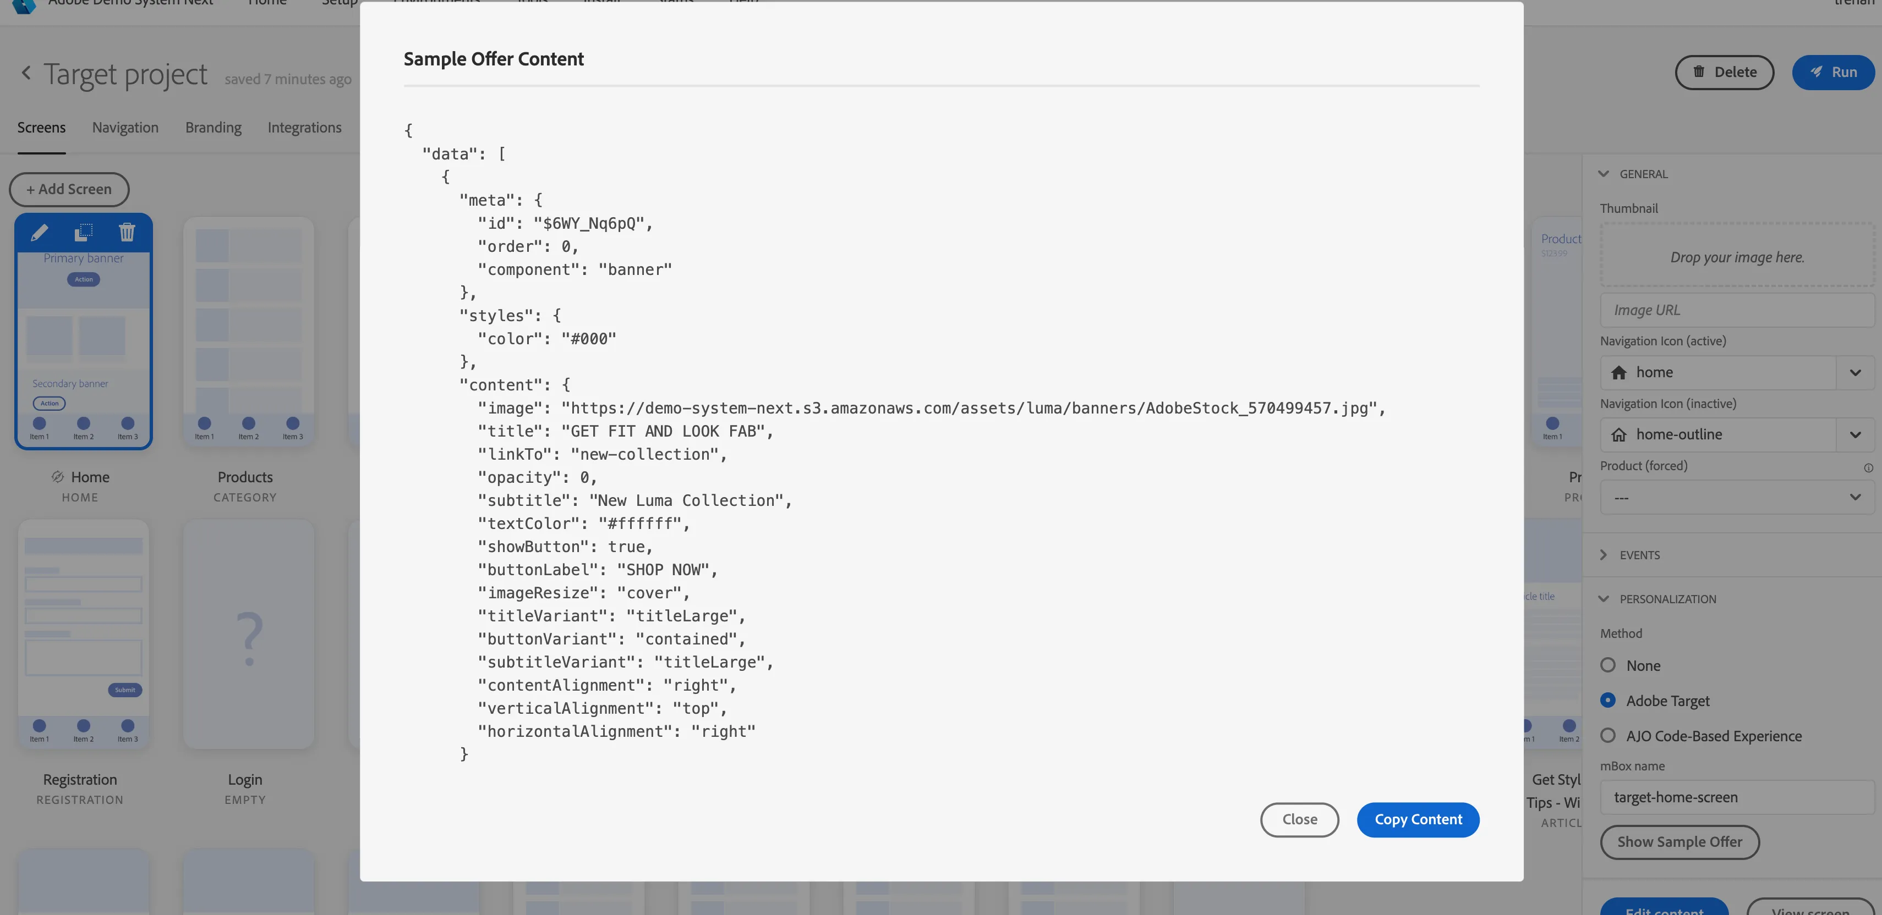
Task: Click the "buttonLabel": "SHOP NOW" line
Action: 598,570
